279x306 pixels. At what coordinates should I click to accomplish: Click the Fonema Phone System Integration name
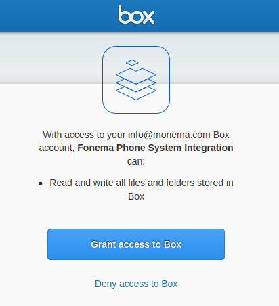[155, 148]
